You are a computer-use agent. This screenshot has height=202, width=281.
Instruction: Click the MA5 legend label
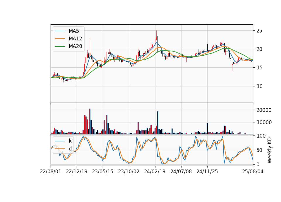click(x=74, y=31)
